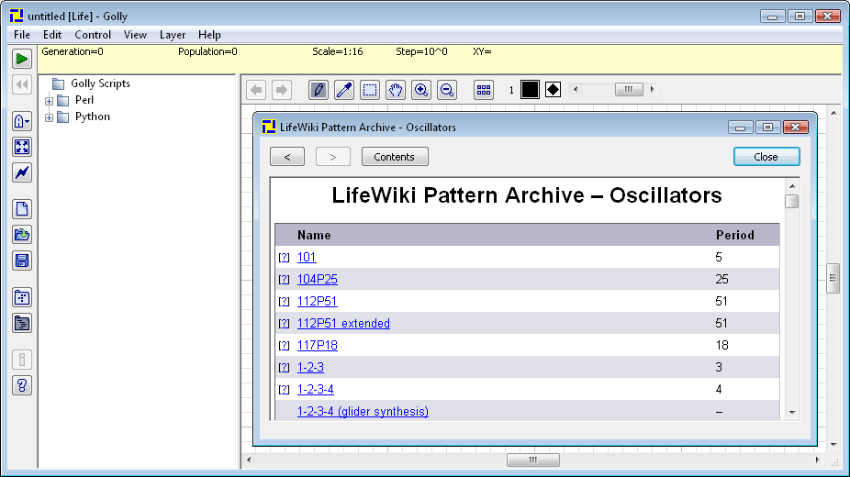Toggle the show patterns panel icon

pos(22,297)
